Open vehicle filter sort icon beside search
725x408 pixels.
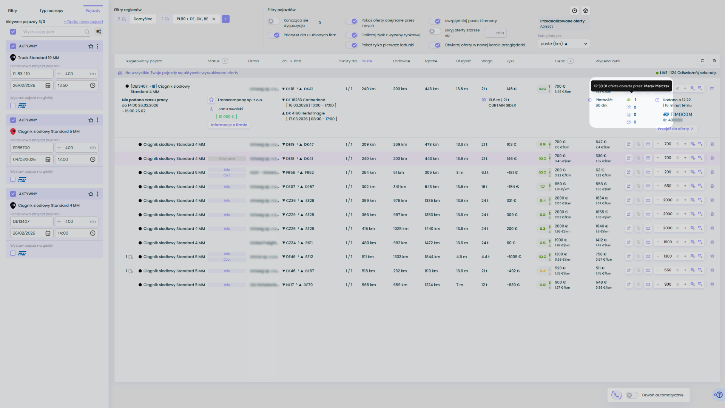coord(99,32)
